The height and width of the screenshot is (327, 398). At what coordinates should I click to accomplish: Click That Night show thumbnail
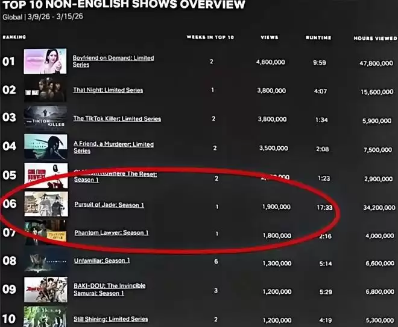pyautogui.click(x=45, y=90)
